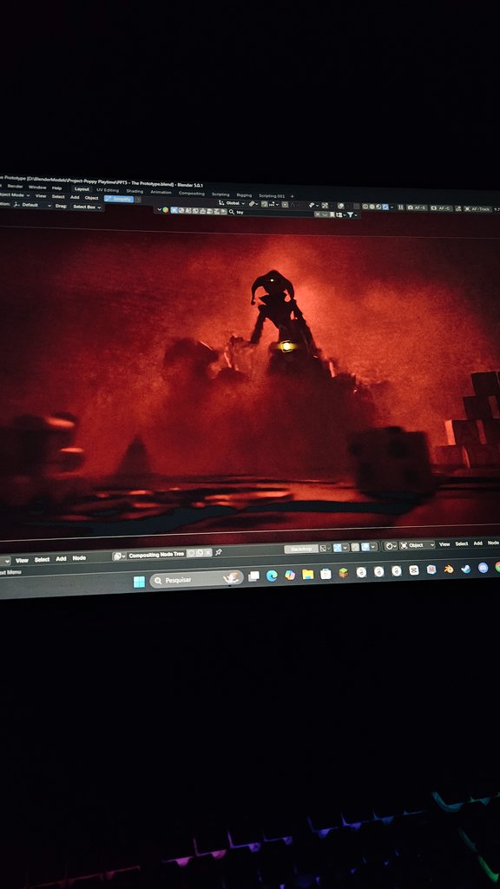This screenshot has height=889, width=500.
Task: Open the node tree browse dropdown icon
Action: pos(119,556)
